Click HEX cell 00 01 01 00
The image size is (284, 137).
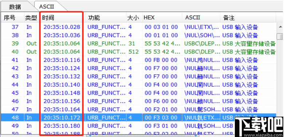tap(161, 35)
